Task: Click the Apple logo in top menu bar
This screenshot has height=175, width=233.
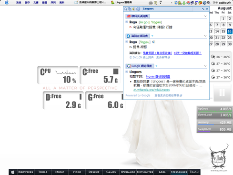Action: click(7, 2)
